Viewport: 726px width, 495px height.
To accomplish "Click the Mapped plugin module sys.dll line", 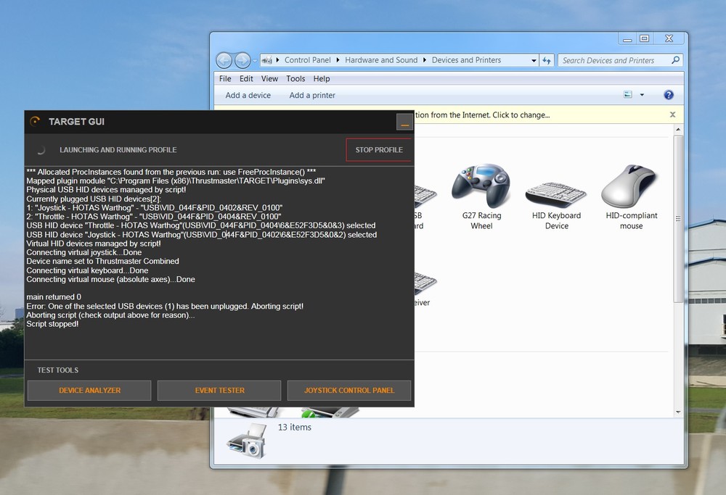I will [176, 180].
